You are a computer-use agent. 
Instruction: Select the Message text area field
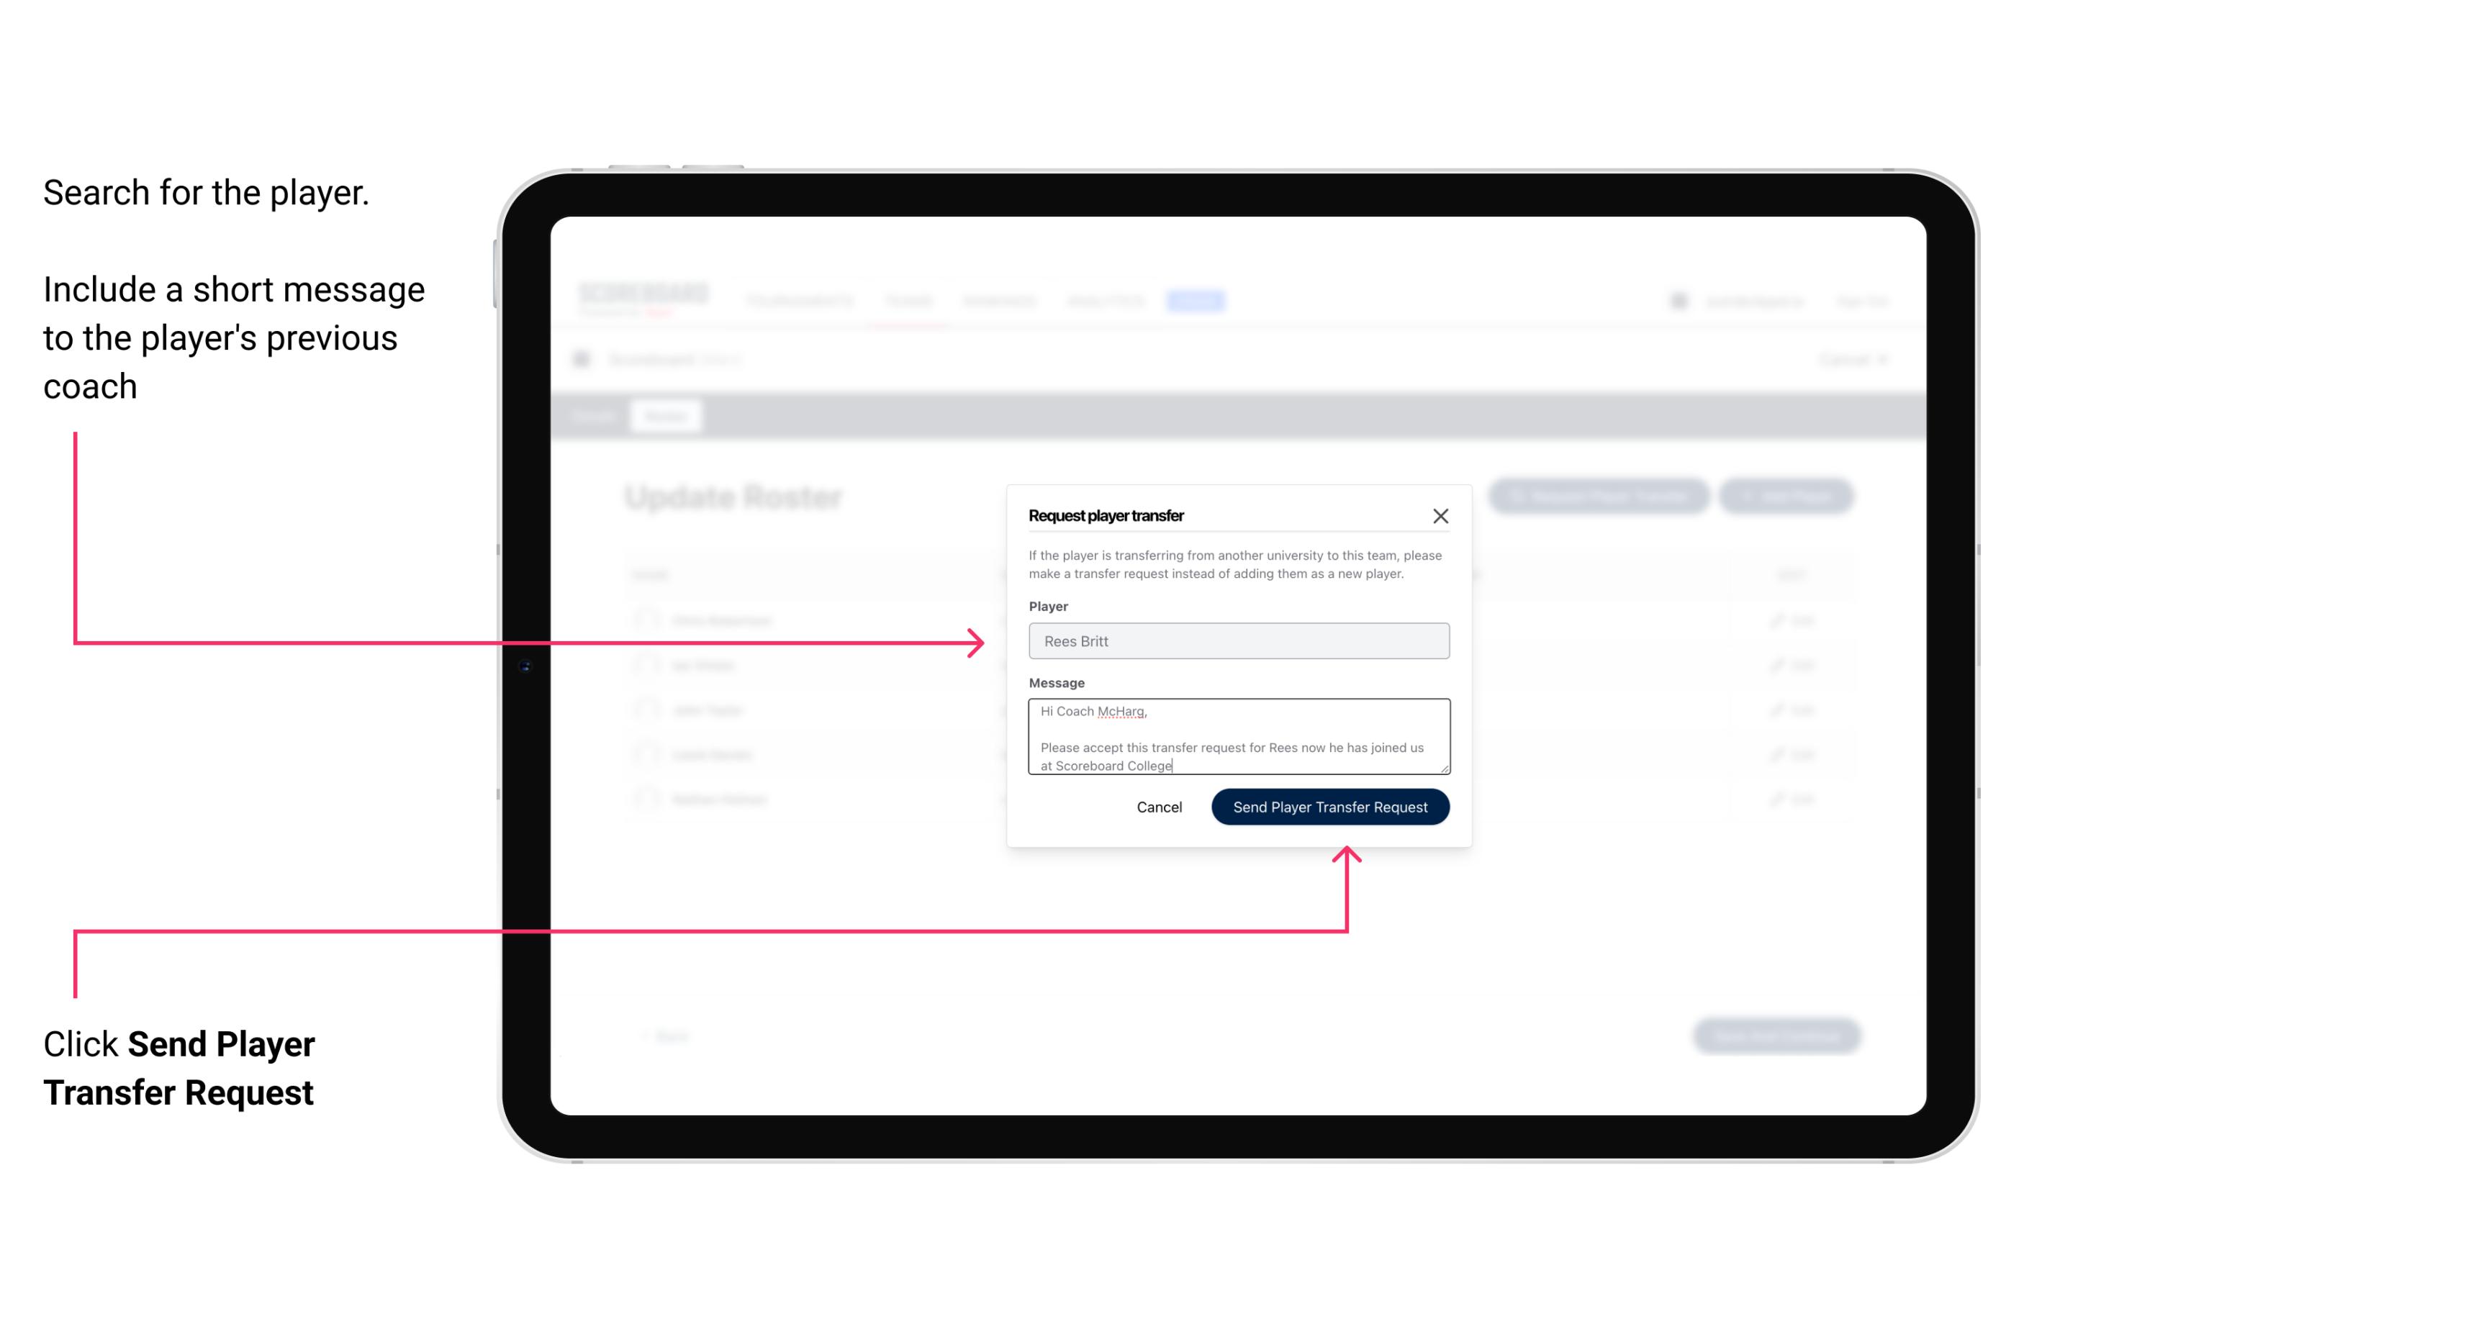pyautogui.click(x=1237, y=737)
